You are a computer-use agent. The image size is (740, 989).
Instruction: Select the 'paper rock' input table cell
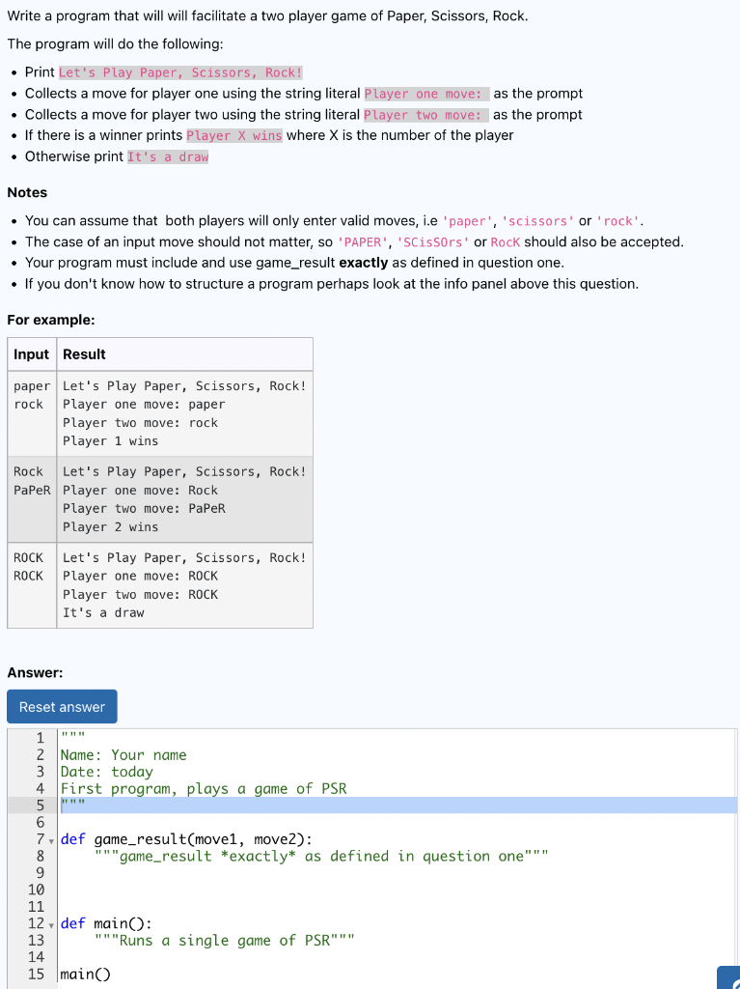point(32,412)
